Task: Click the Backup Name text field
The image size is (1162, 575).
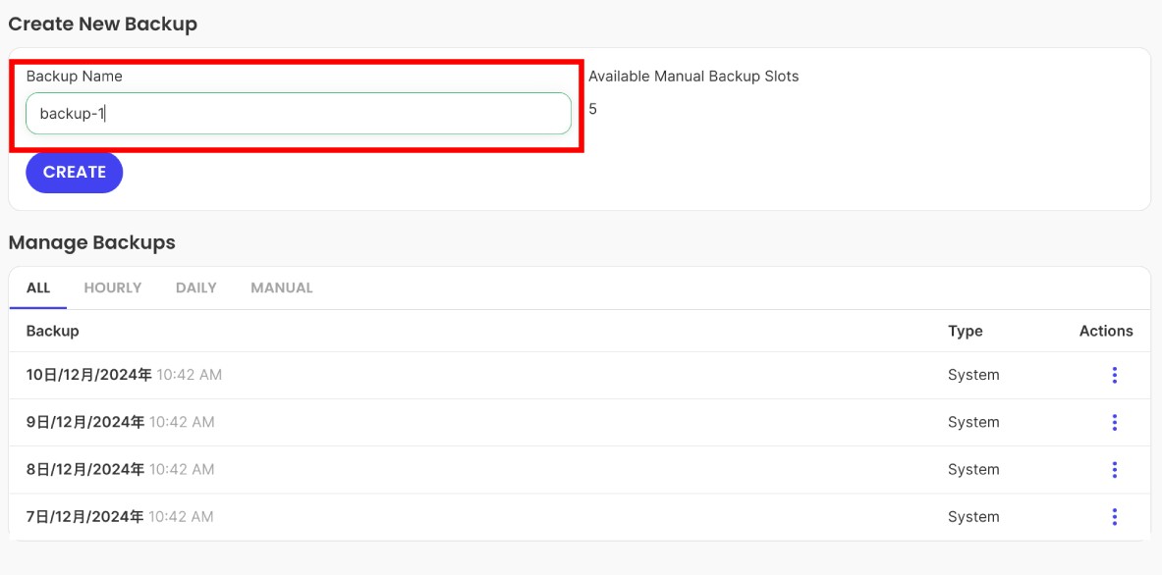Action: 298,114
